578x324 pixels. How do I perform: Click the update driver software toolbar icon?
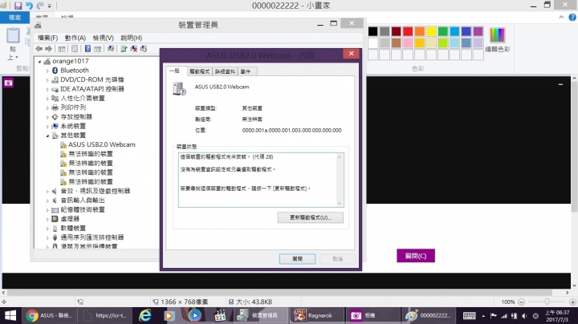click(x=124, y=49)
